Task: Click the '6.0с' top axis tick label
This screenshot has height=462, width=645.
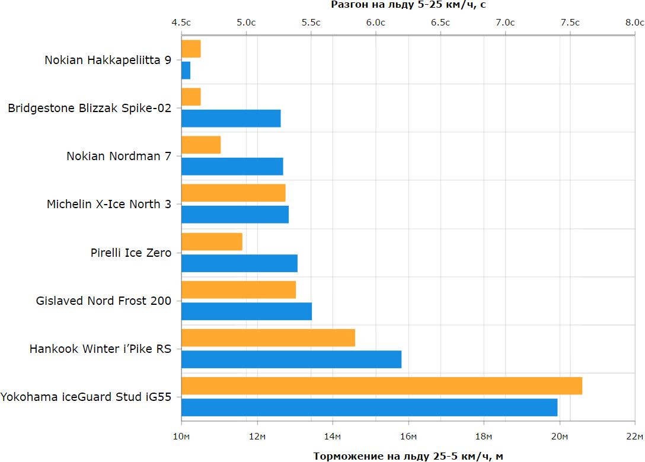Action: click(376, 22)
